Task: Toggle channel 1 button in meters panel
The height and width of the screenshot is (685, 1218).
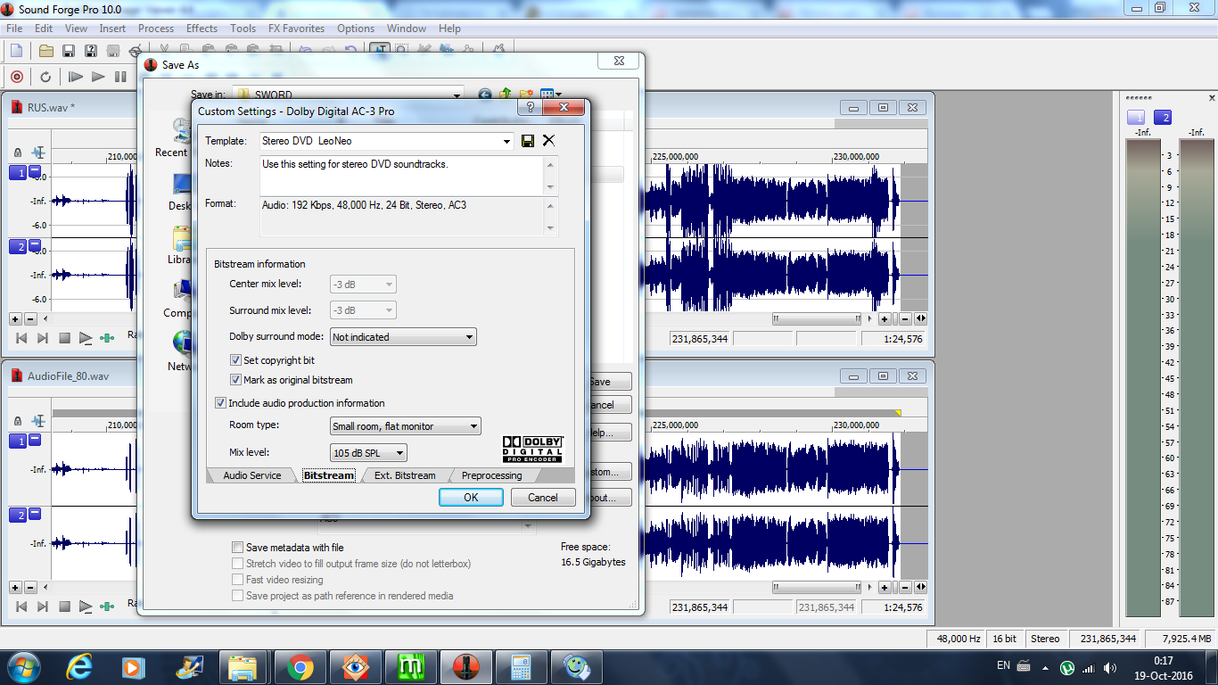Action: coord(1136,117)
